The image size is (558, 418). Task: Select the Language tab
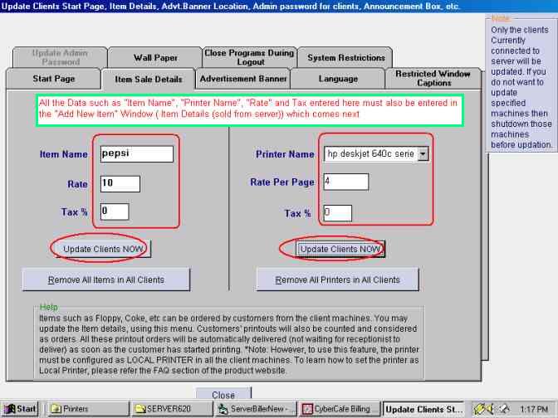point(338,79)
